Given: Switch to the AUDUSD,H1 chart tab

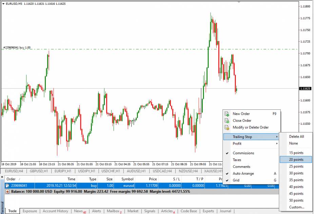Looking at the screenshot, I should [136, 171].
